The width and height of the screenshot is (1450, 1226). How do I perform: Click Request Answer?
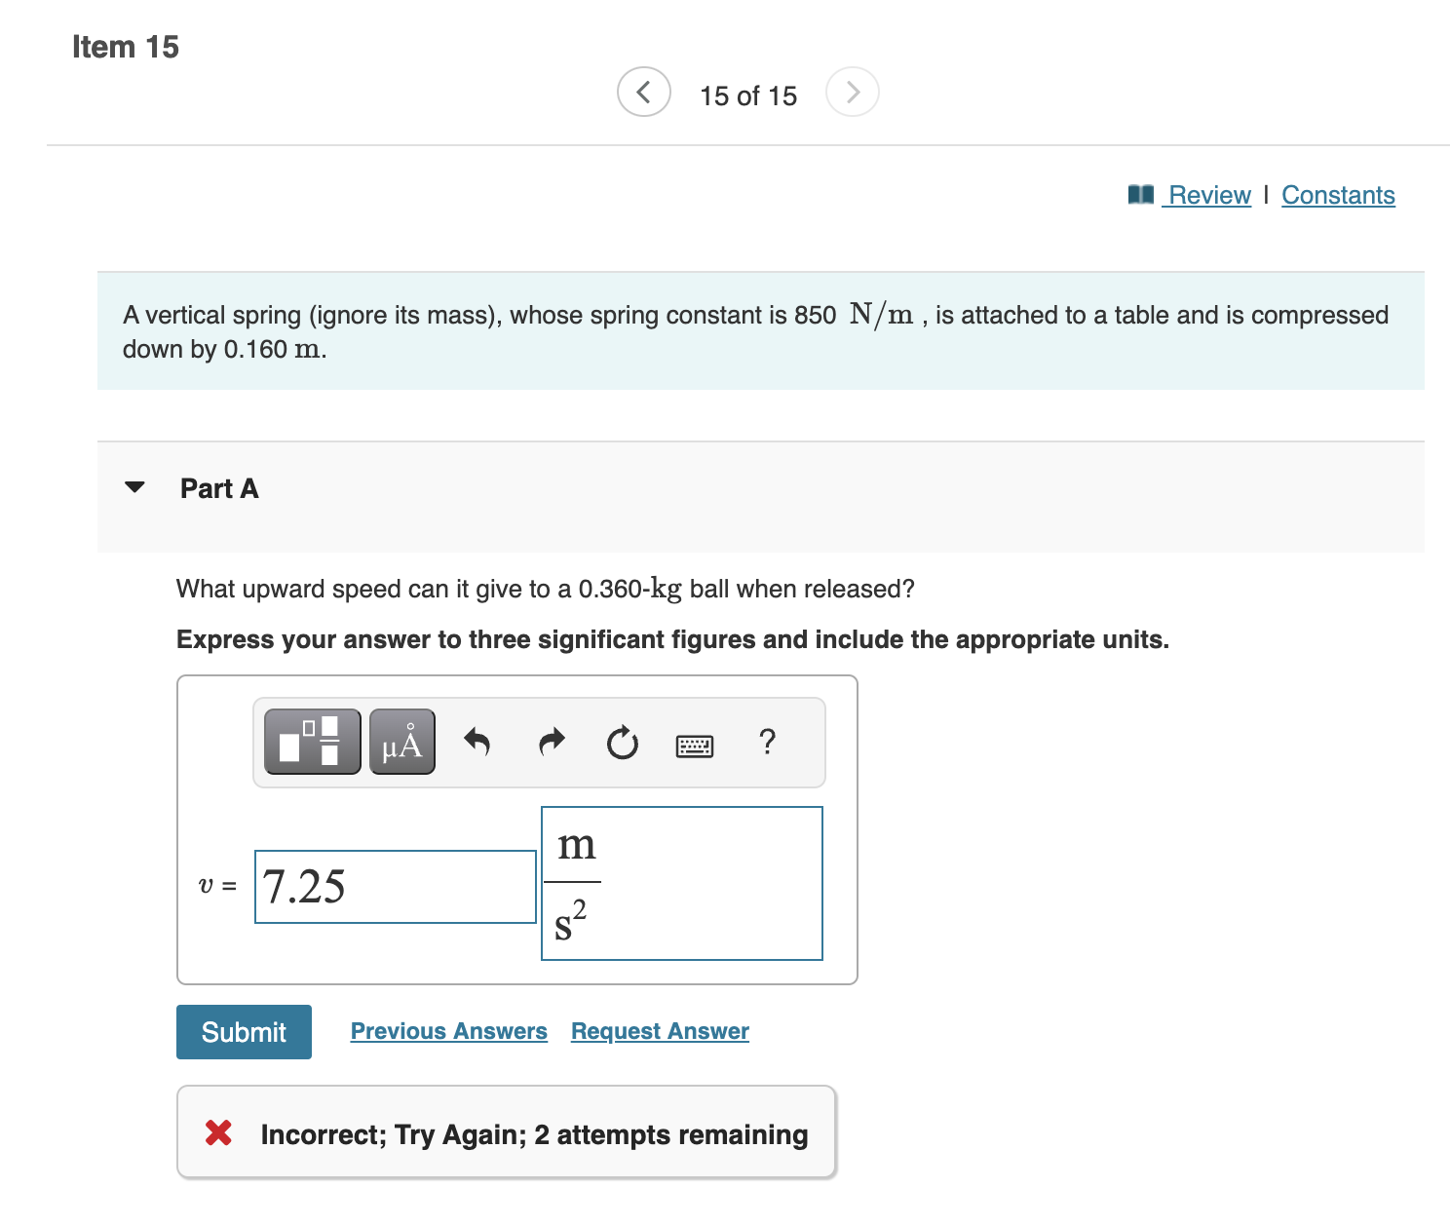pyautogui.click(x=659, y=1030)
